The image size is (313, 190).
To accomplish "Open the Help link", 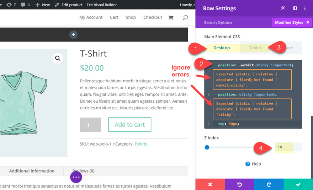I will tap(253, 164).
